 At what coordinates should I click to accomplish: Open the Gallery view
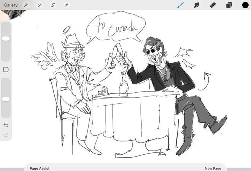(x=11, y=5)
